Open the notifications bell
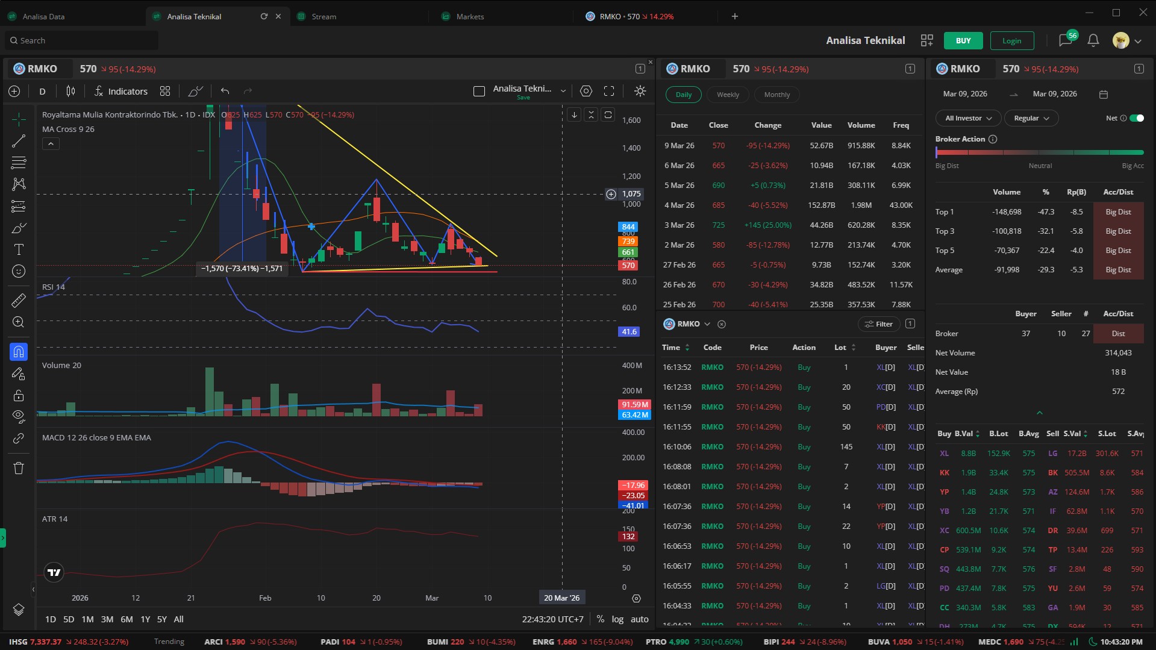The width and height of the screenshot is (1156, 650). pyautogui.click(x=1093, y=40)
